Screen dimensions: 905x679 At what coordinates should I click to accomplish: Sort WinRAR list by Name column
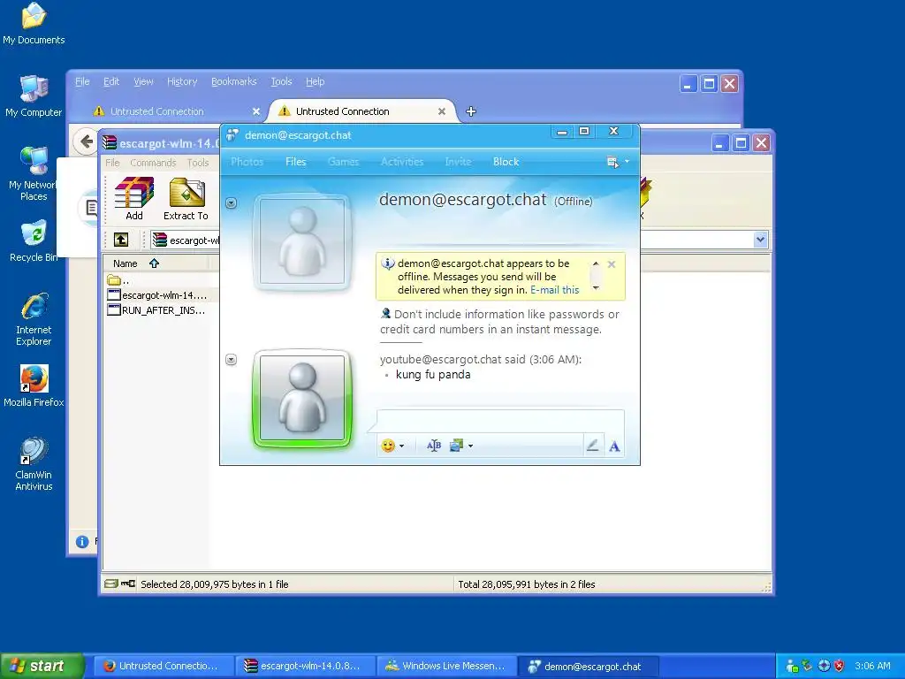pos(156,263)
